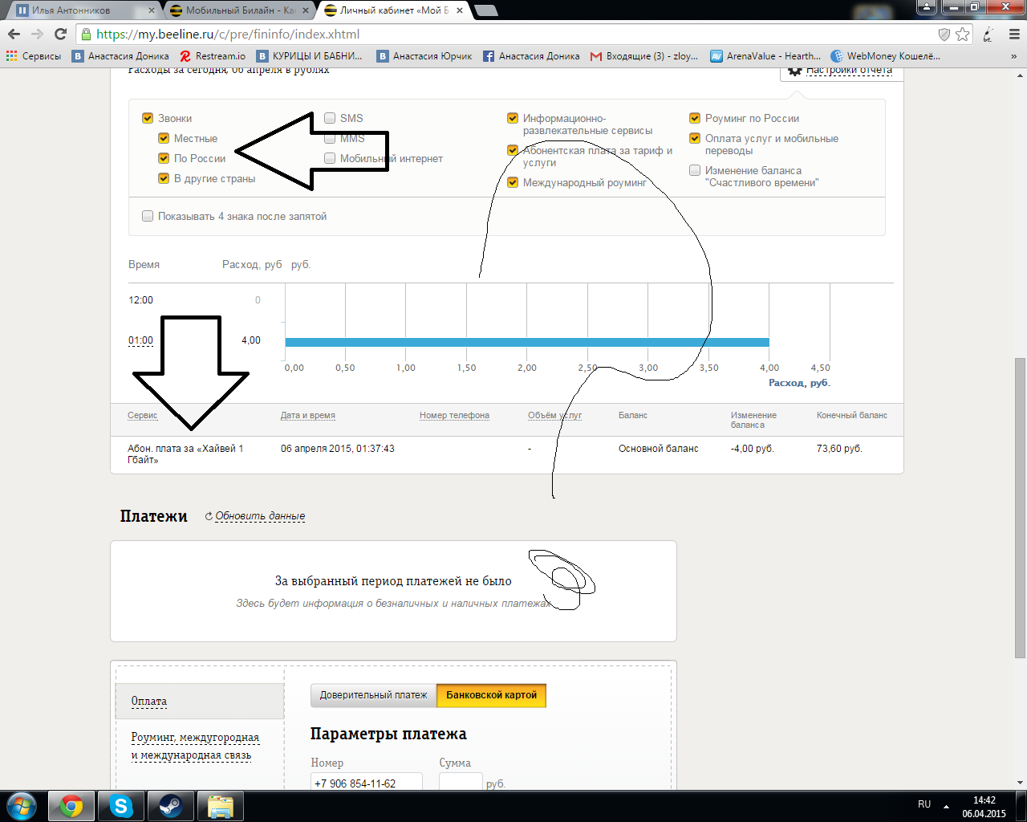Enable the Мобильный интернет checkbox

tap(330, 158)
